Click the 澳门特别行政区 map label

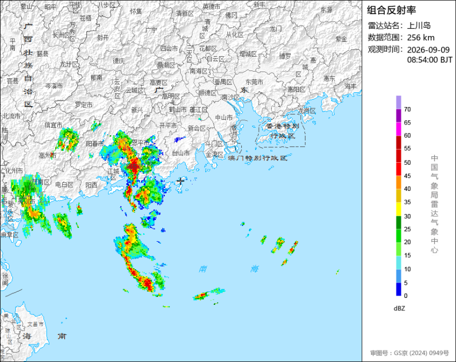pyautogui.click(x=258, y=158)
